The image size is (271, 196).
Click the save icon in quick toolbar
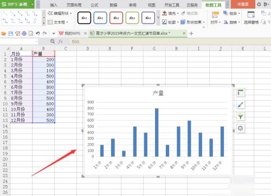coord(11,34)
